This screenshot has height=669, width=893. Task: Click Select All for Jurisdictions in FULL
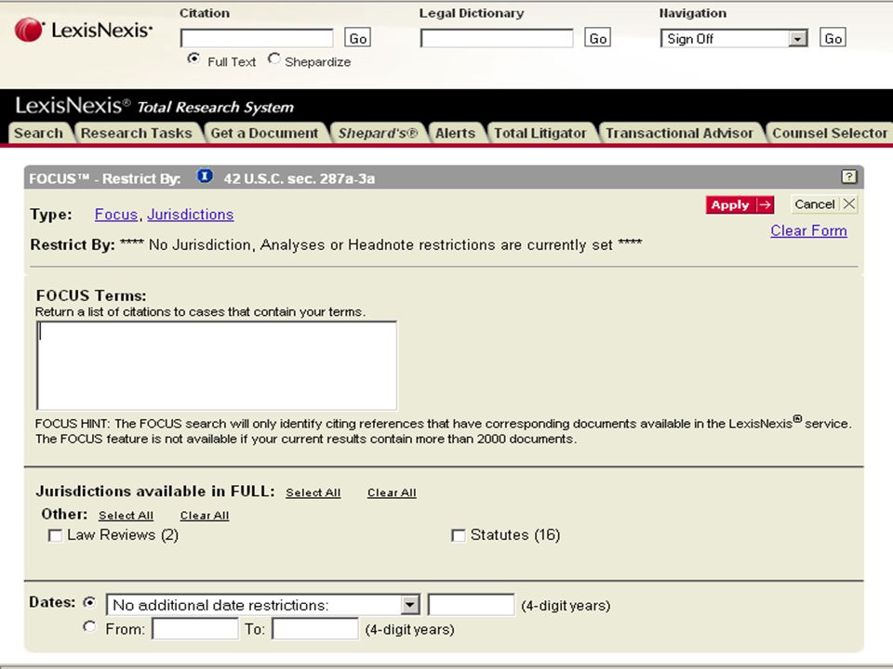(x=313, y=492)
